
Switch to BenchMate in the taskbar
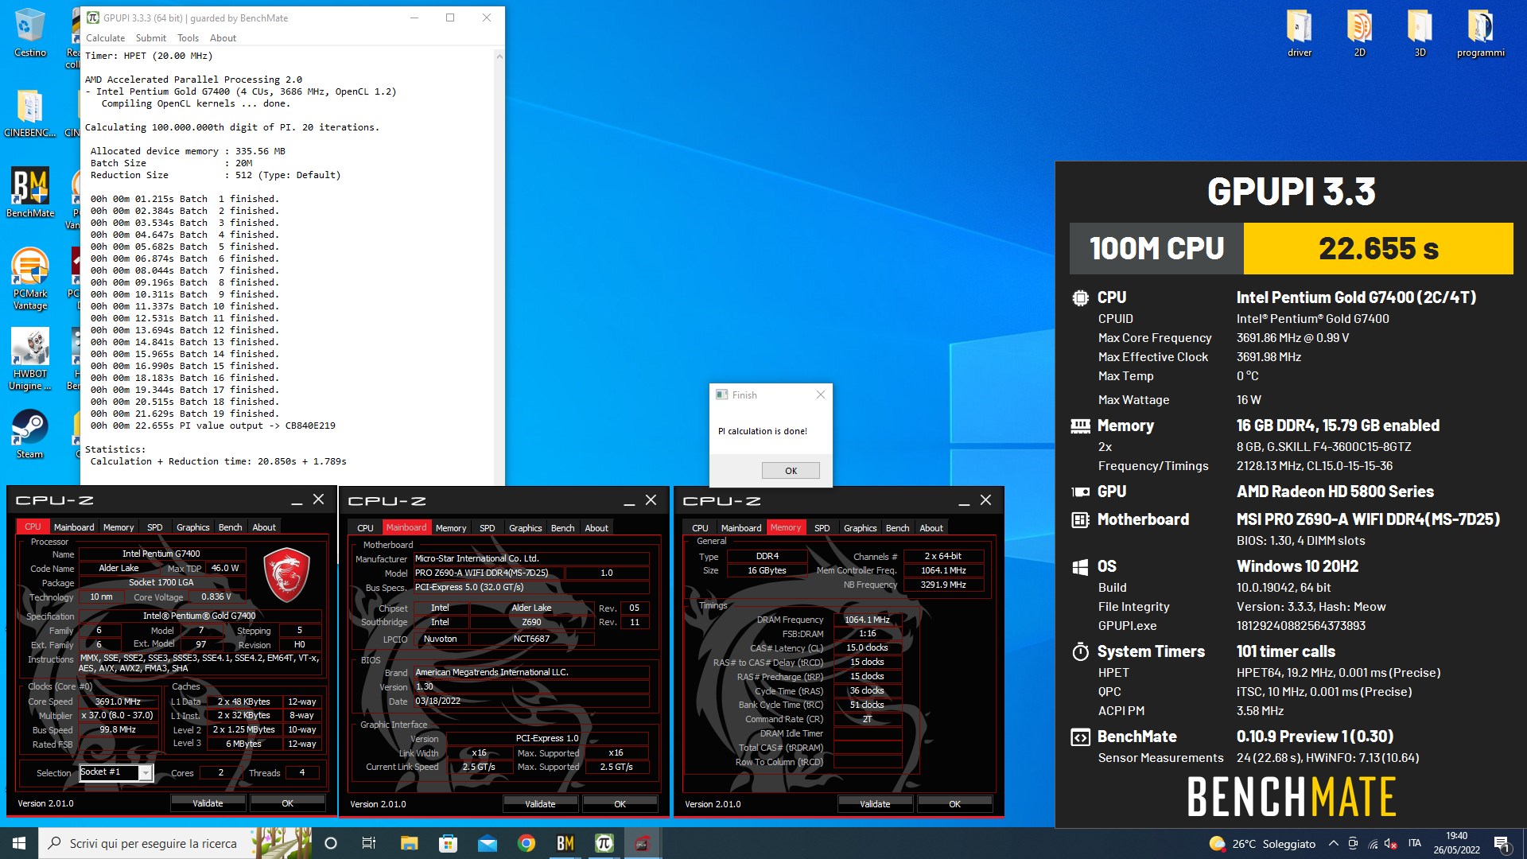pos(565,843)
